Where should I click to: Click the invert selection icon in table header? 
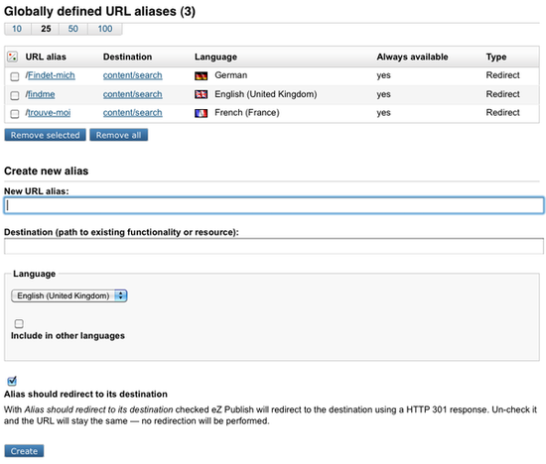tap(13, 57)
